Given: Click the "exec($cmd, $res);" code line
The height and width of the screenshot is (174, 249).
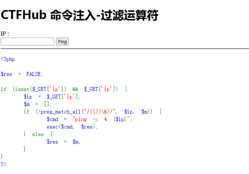Looking at the screenshot, I should pyautogui.click(x=72, y=127).
